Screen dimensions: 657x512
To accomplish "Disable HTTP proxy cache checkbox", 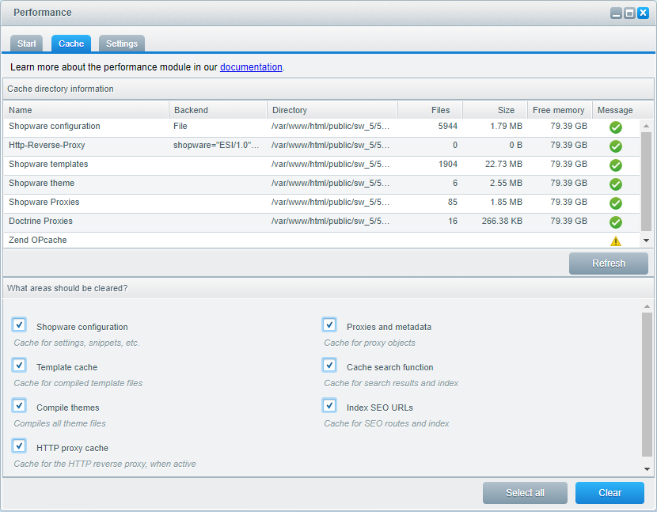I will (x=19, y=446).
